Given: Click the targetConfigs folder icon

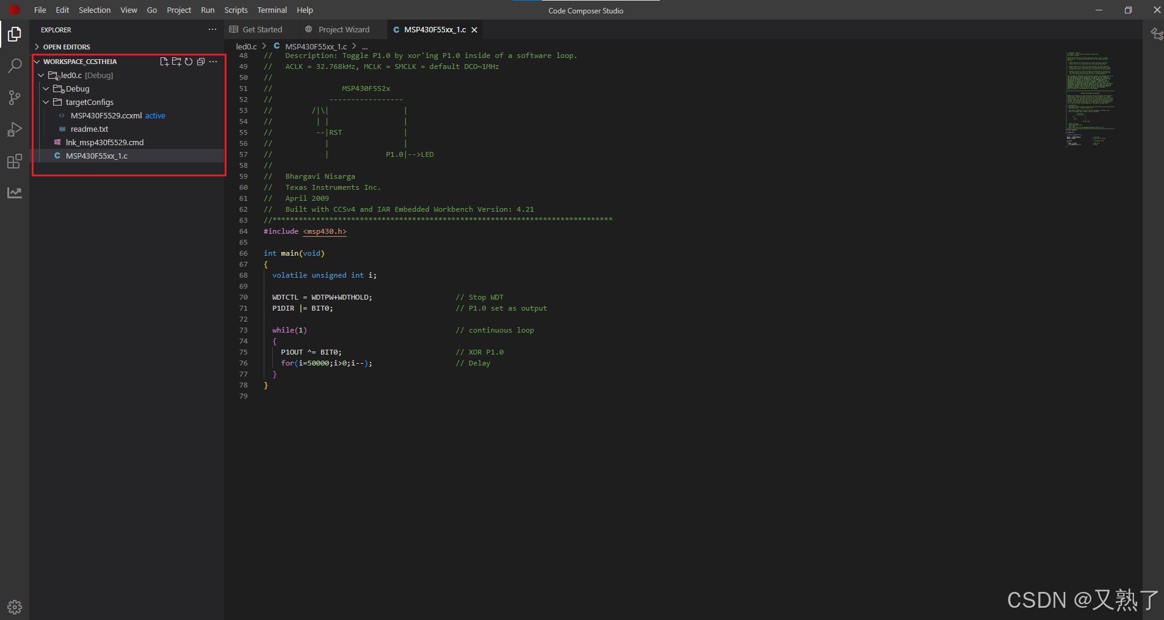Looking at the screenshot, I should point(58,102).
